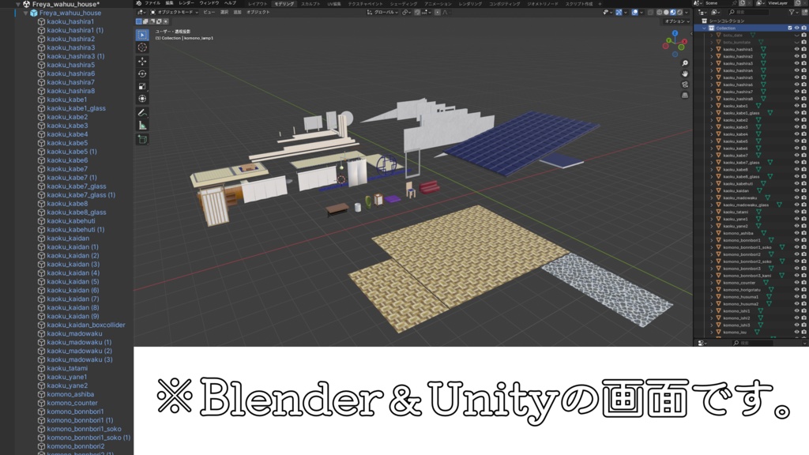Click the Scene name field
The height and width of the screenshot is (455, 809).
[x=721, y=3]
